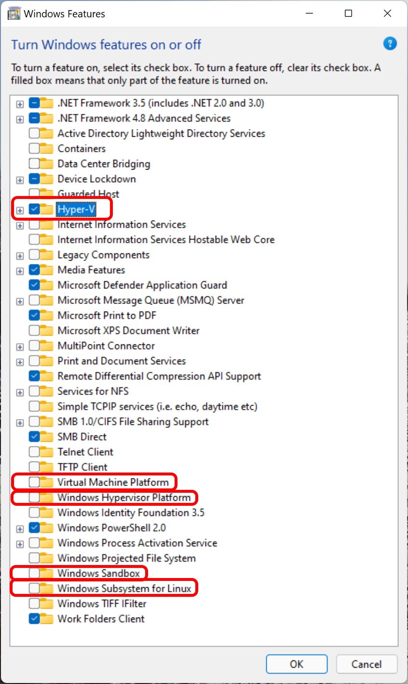Enable the Virtual Machine Platform checkbox

click(34, 482)
